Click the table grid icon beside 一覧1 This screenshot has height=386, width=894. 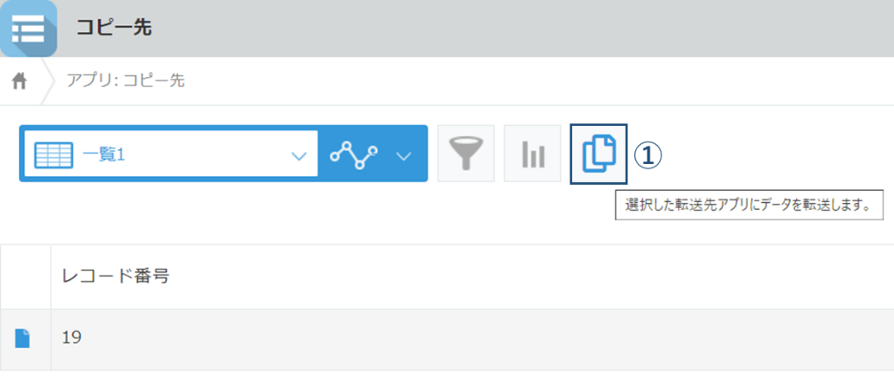pos(53,154)
